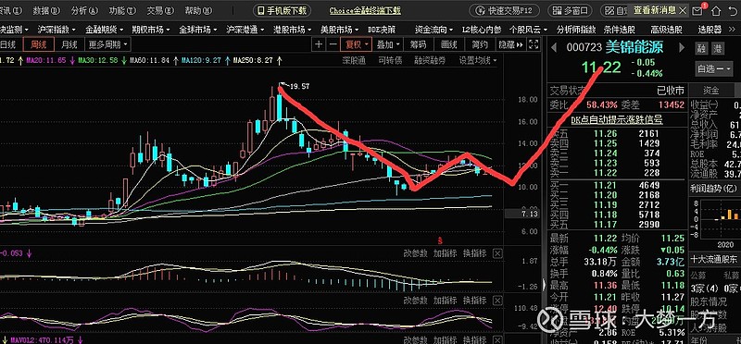Close the indicator panel with 1.87 scale
This screenshot has height=344, width=741.
pos(497,253)
